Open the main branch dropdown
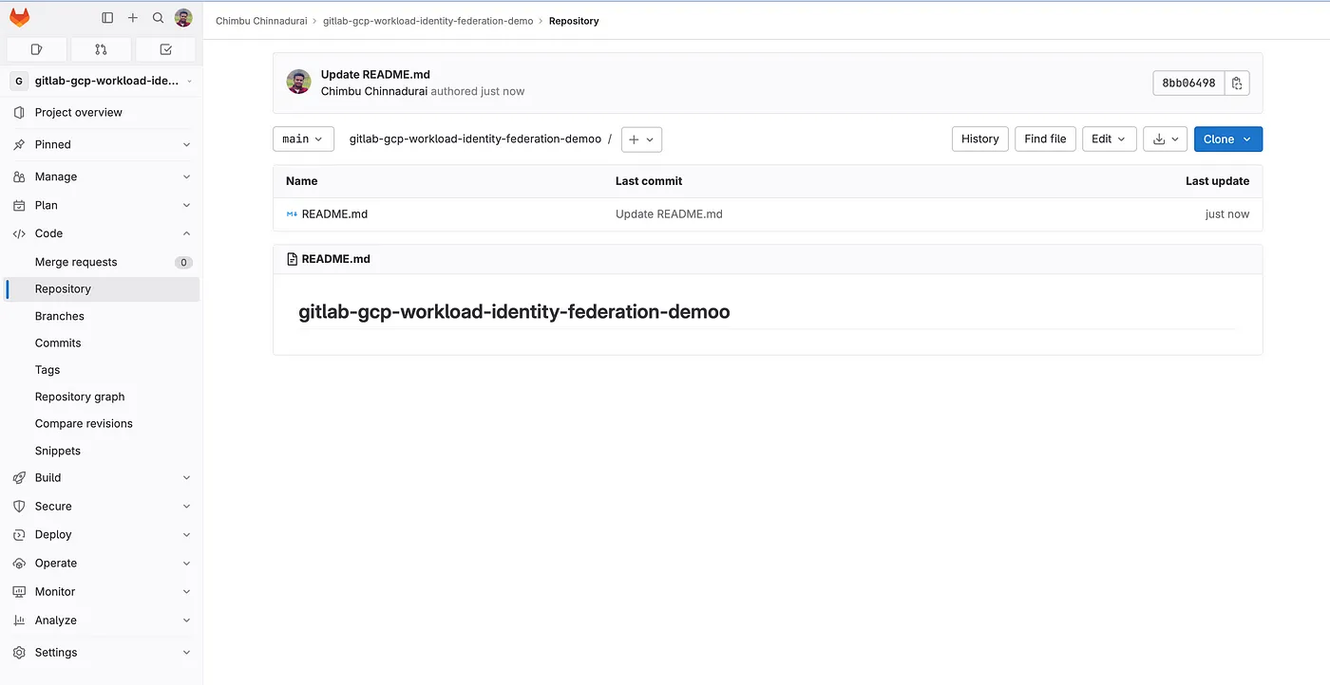The width and height of the screenshot is (1330, 685). (x=303, y=139)
